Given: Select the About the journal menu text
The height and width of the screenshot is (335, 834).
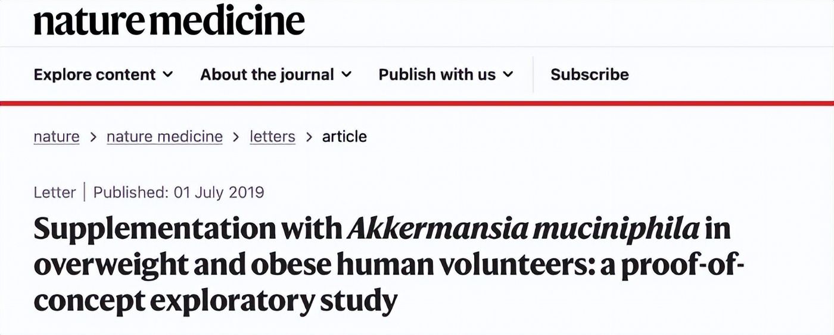Looking at the screenshot, I should (x=267, y=74).
